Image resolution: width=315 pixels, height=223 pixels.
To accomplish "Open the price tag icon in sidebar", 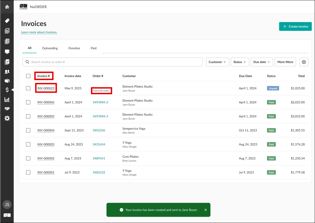I will click(7, 21).
